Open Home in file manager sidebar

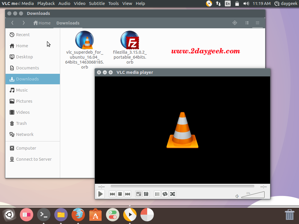[x=33, y=46]
